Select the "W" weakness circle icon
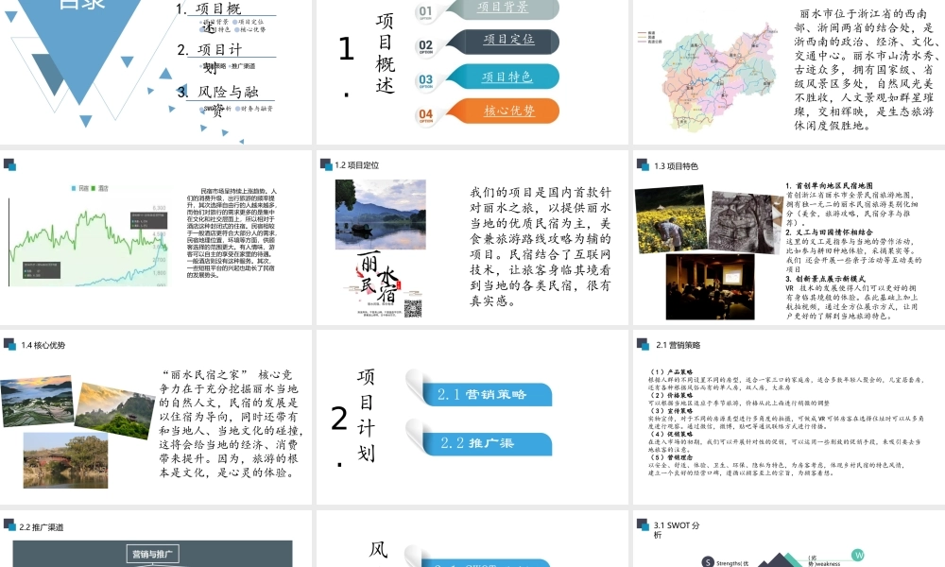Viewport: 945px width, 567px height. click(858, 555)
